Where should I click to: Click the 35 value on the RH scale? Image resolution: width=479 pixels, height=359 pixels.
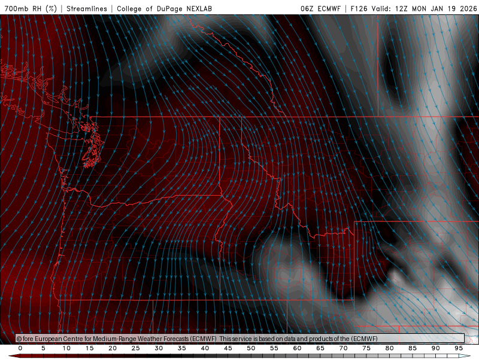point(182,348)
